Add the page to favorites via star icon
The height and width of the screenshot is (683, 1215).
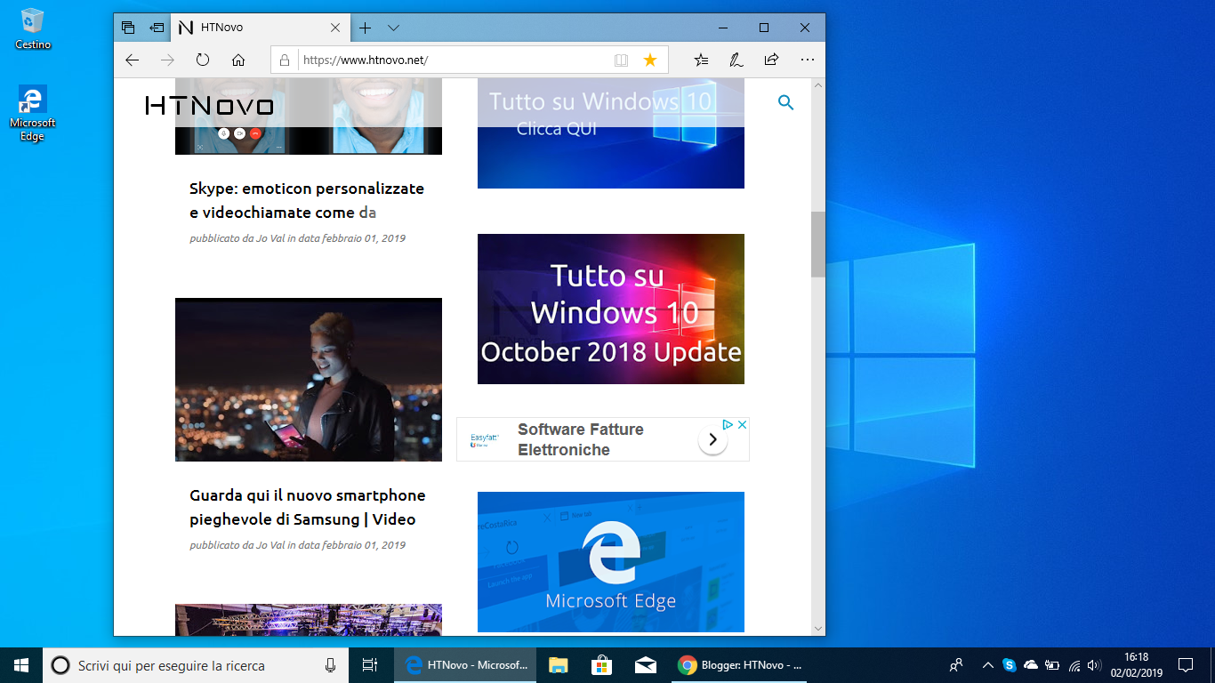[650, 60]
